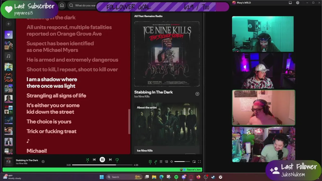Toggle repeat mode in the player
The image size is (322, 181).
point(117,160)
